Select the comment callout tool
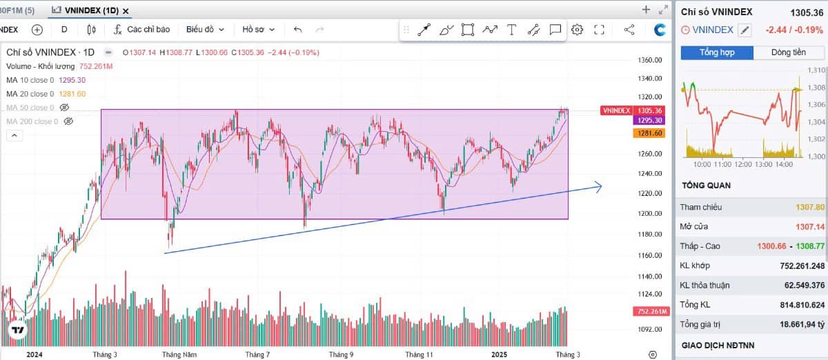The width and height of the screenshot is (828, 360). [555, 30]
